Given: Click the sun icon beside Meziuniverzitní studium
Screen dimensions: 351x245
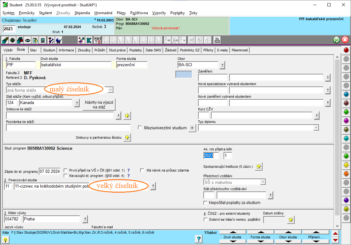Looking at the screenshot, I should tap(192, 128).
